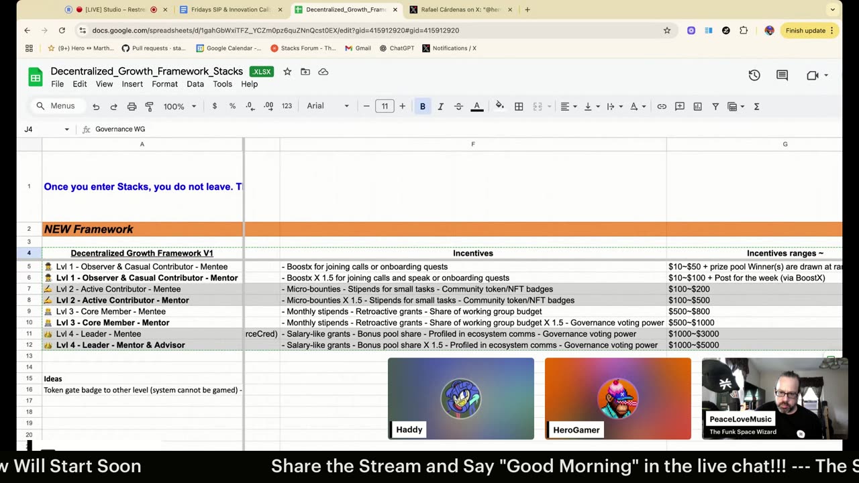Viewport: 859px width, 483px height.
Task: Activate the paint format tool
Action: click(149, 107)
